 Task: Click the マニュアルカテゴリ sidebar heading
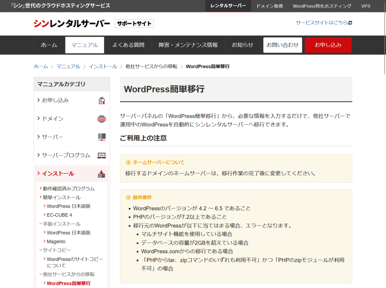coord(61,84)
